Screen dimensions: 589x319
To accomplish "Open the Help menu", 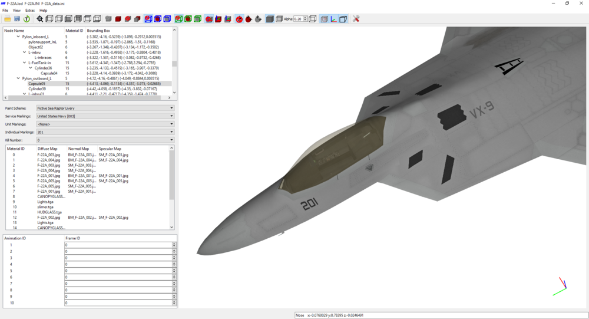I will coord(44,11).
